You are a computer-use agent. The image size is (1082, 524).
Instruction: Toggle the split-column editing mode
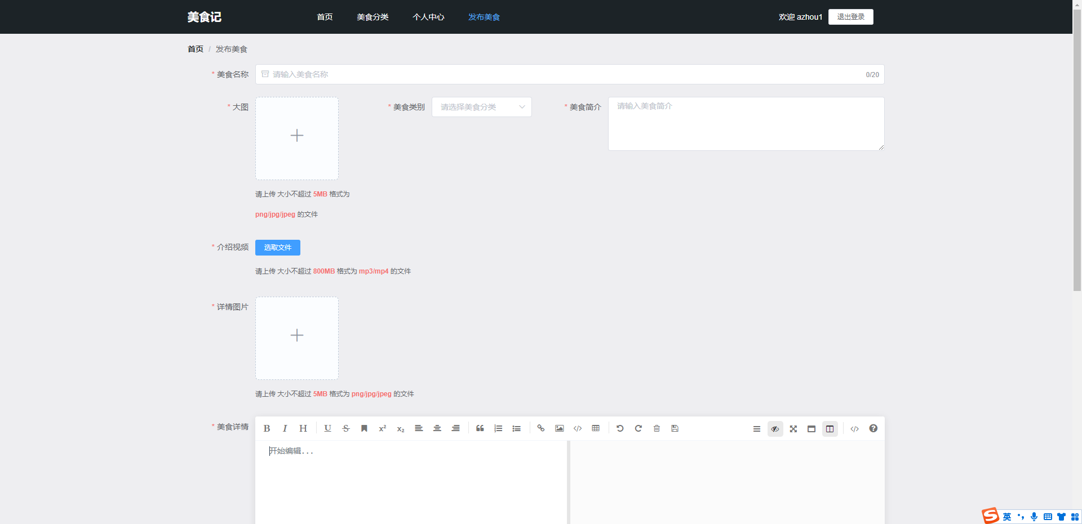tap(830, 429)
